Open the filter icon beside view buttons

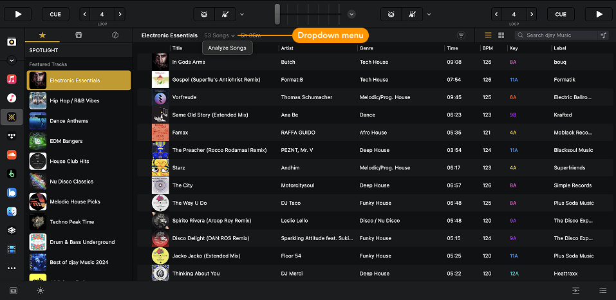[462, 35]
